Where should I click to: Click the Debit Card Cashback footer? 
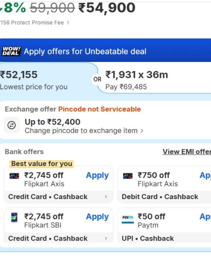click(x=160, y=197)
